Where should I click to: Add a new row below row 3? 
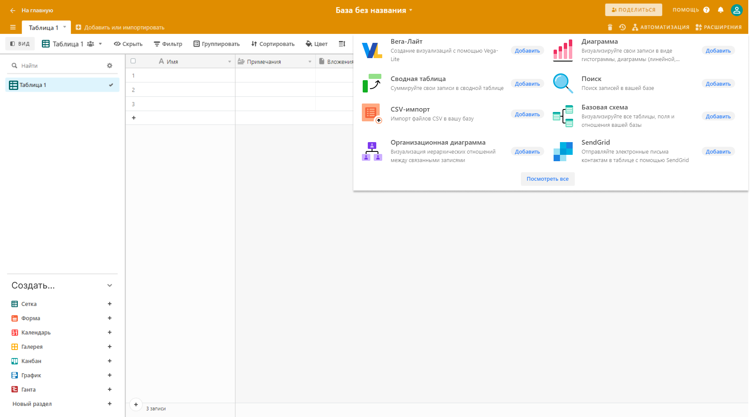point(134,118)
